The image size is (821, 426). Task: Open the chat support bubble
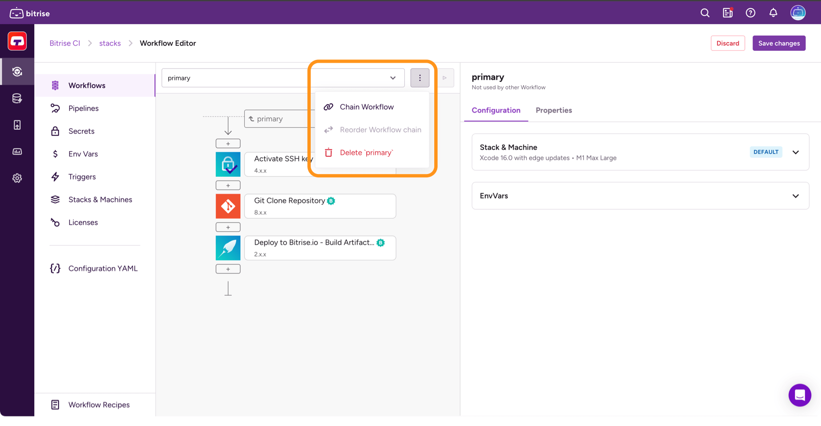coord(800,395)
